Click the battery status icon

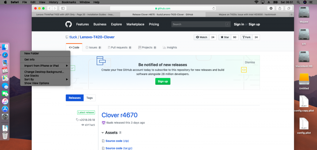[x=275, y=2]
